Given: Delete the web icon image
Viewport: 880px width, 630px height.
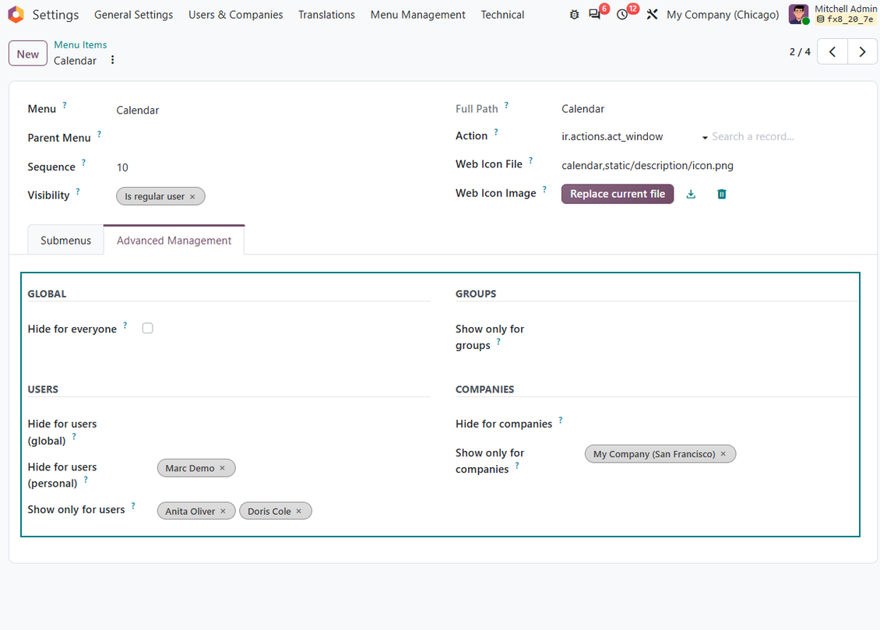Looking at the screenshot, I should pos(722,194).
